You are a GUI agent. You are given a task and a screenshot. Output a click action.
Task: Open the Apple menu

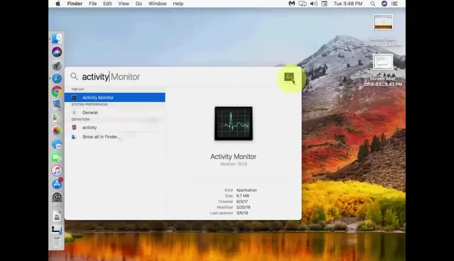click(58, 4)
